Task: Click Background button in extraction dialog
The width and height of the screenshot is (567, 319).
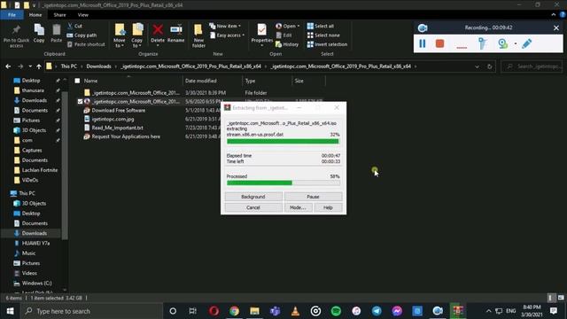Action: (x=253, y=197)
